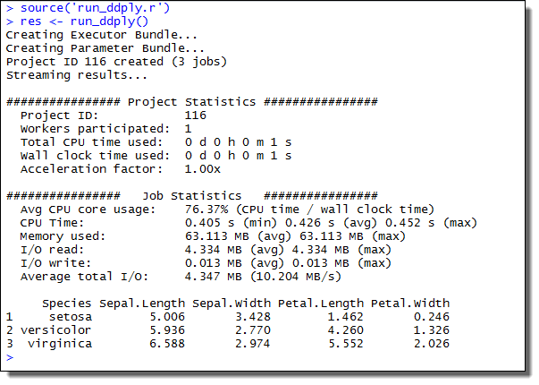The image size is (539, 385).
Task: Click the Workers participated value
Action: coord(189,128)
